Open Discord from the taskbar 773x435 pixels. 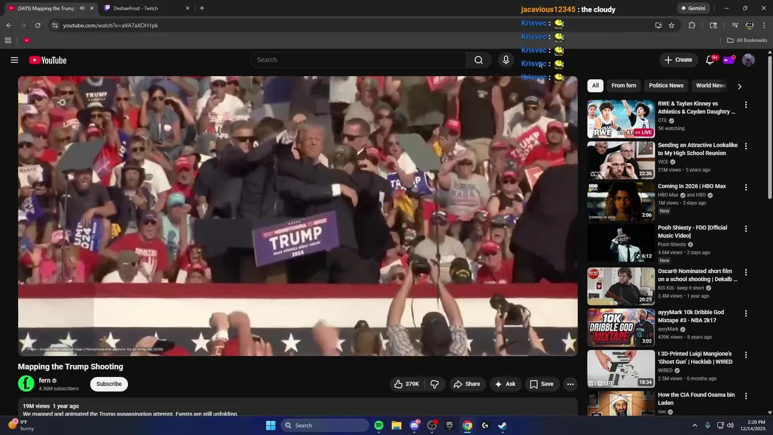414,425
